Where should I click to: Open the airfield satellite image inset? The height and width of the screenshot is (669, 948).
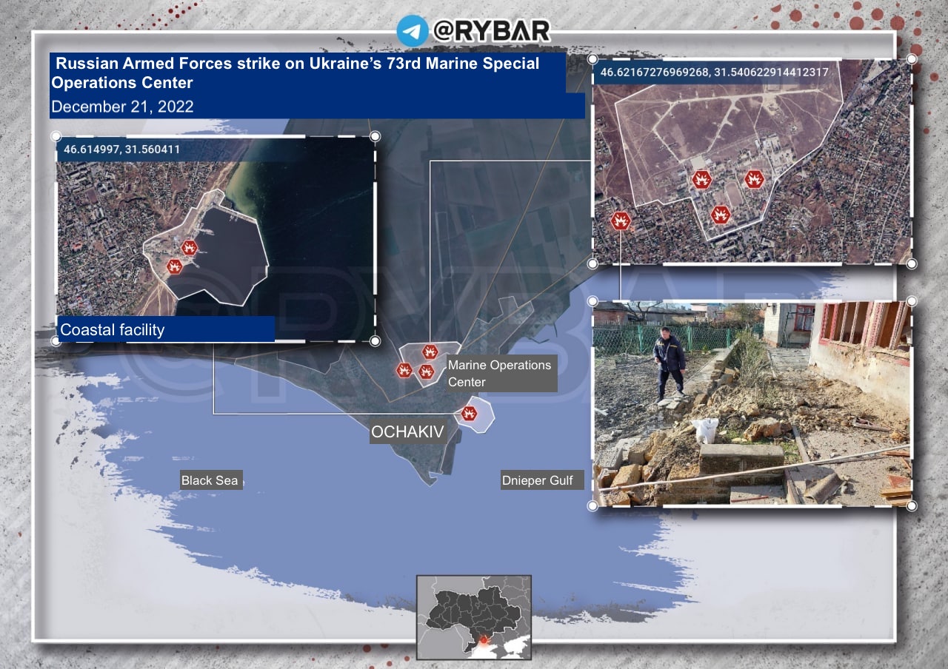(752, 161)
